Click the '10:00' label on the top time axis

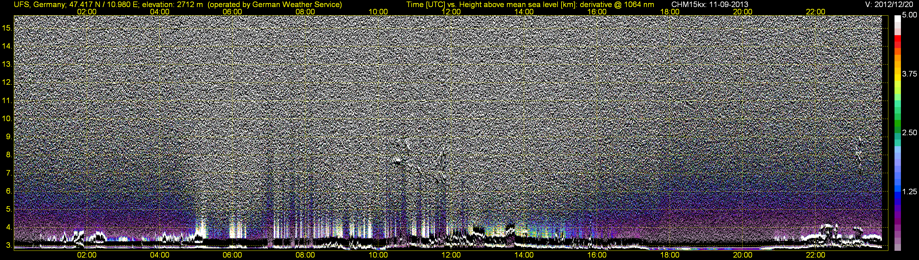click(378, 12)
